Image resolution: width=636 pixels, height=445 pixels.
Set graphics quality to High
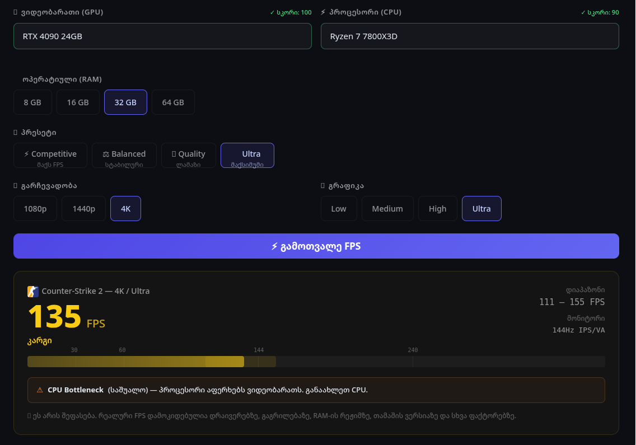[x=438, y=209]
